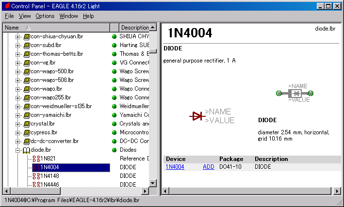The height and width of the screenshot is (207, 344).
Task: Click the Description column header
Action: [x=134, y=28]
